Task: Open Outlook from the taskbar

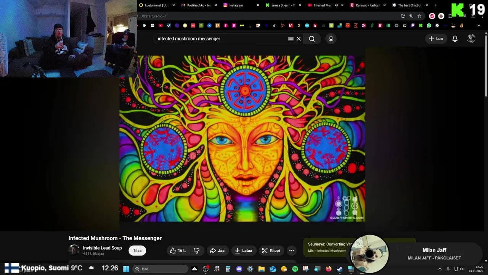Action: coord(273,269)
